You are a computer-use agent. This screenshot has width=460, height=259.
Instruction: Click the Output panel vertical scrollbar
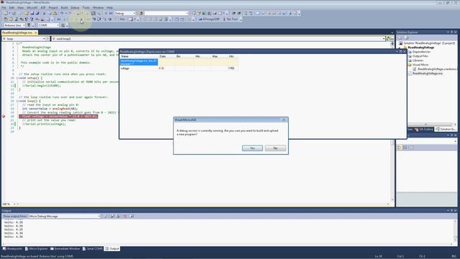click(x=455, y=231)
